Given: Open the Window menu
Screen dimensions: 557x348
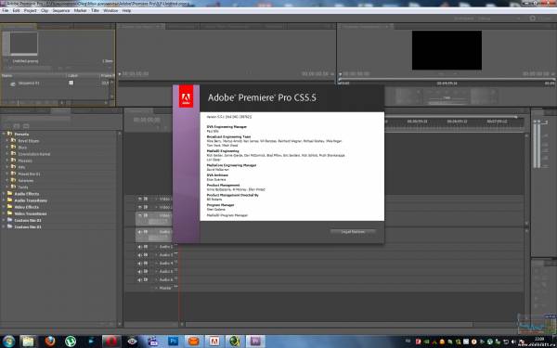Looking at the screenshot, I should click(x=110, y=10).
